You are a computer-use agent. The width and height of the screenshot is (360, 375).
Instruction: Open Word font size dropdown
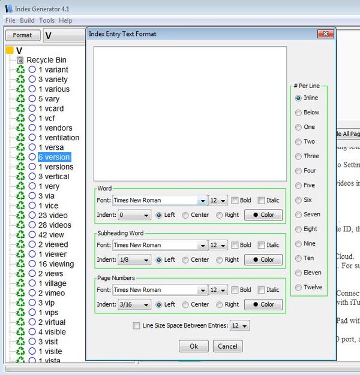click(x=218, y=201)
